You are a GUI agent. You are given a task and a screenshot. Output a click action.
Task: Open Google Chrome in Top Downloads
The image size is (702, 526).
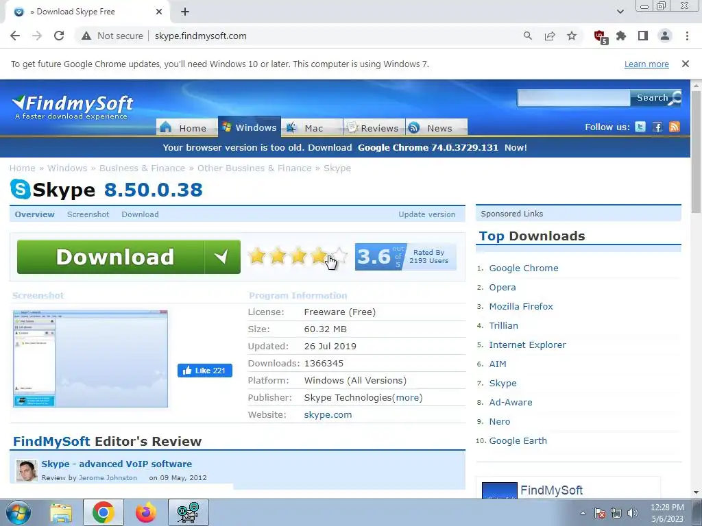point(523,268)
